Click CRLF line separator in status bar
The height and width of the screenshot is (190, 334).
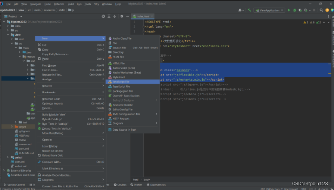pos(303,189)
